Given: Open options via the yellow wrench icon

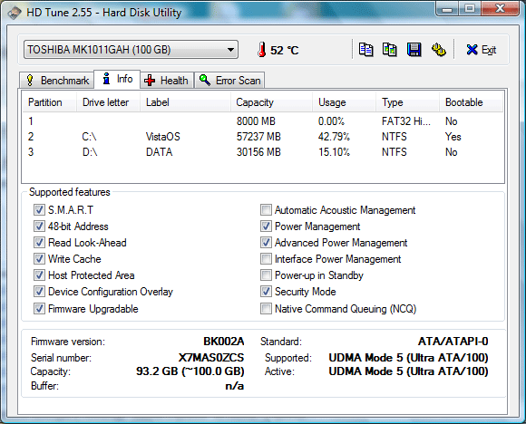Looking at the screenshot, I should point(438,50).
